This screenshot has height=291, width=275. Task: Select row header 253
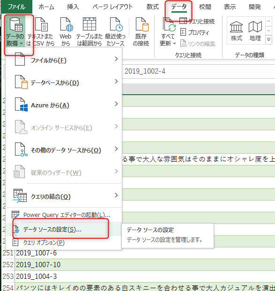pyautogui.click(x=8, y=276)
